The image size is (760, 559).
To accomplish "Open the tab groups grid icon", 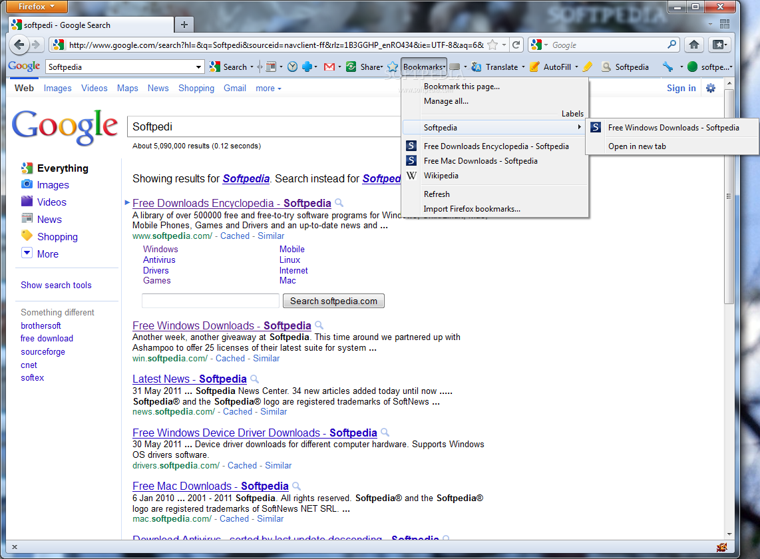I will pyautogui.click(x=725, y=24).
